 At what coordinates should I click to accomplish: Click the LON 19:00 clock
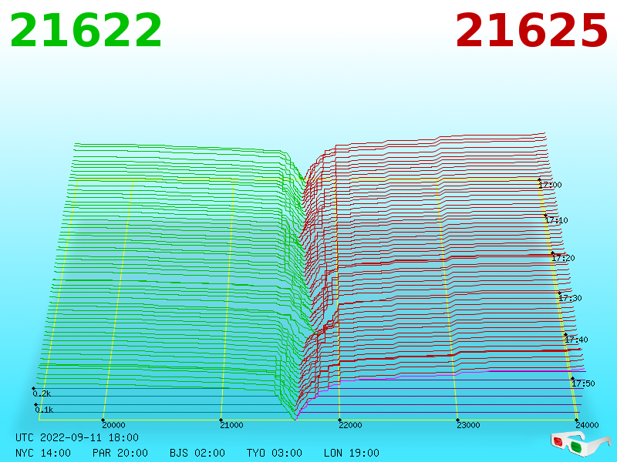pos(352,453)
